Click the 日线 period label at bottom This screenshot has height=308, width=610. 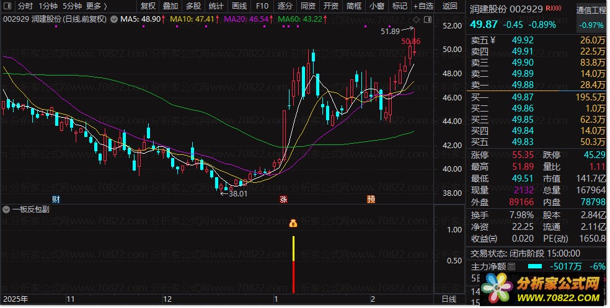point(449,299)
